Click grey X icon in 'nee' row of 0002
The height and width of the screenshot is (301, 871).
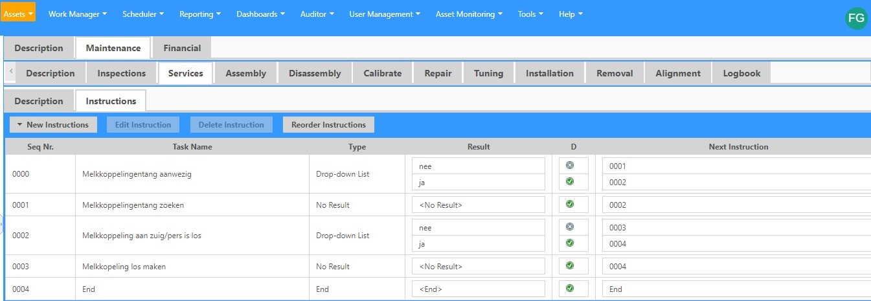tap(570, 227)
